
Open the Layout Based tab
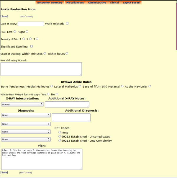click(131, 3)
